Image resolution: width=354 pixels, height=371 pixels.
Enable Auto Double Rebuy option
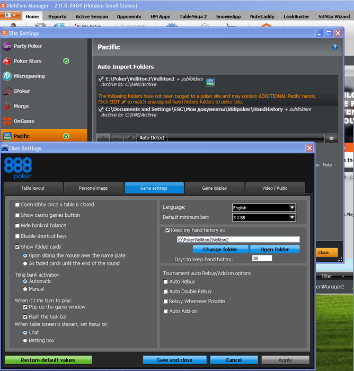click(165, 291)
